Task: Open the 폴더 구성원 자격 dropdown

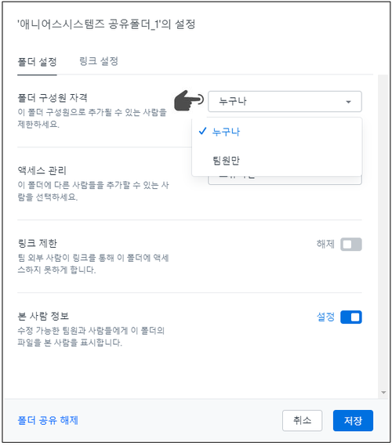Action: (x=285, y=102)
